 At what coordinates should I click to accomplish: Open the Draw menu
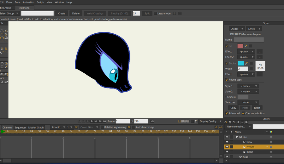tap(9, 2)
